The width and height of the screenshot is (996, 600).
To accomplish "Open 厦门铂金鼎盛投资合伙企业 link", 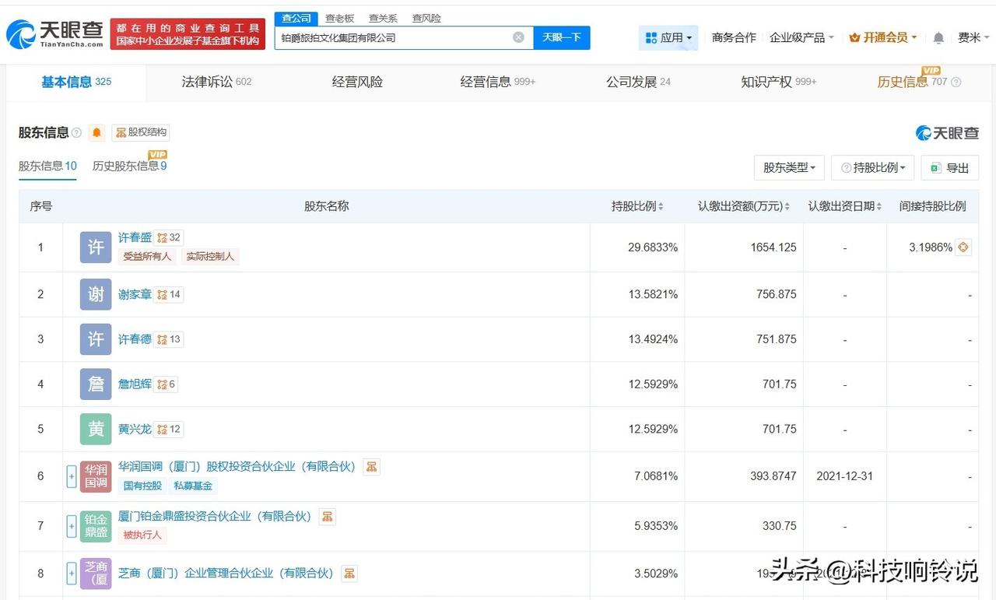I will (x=215, y=517).
